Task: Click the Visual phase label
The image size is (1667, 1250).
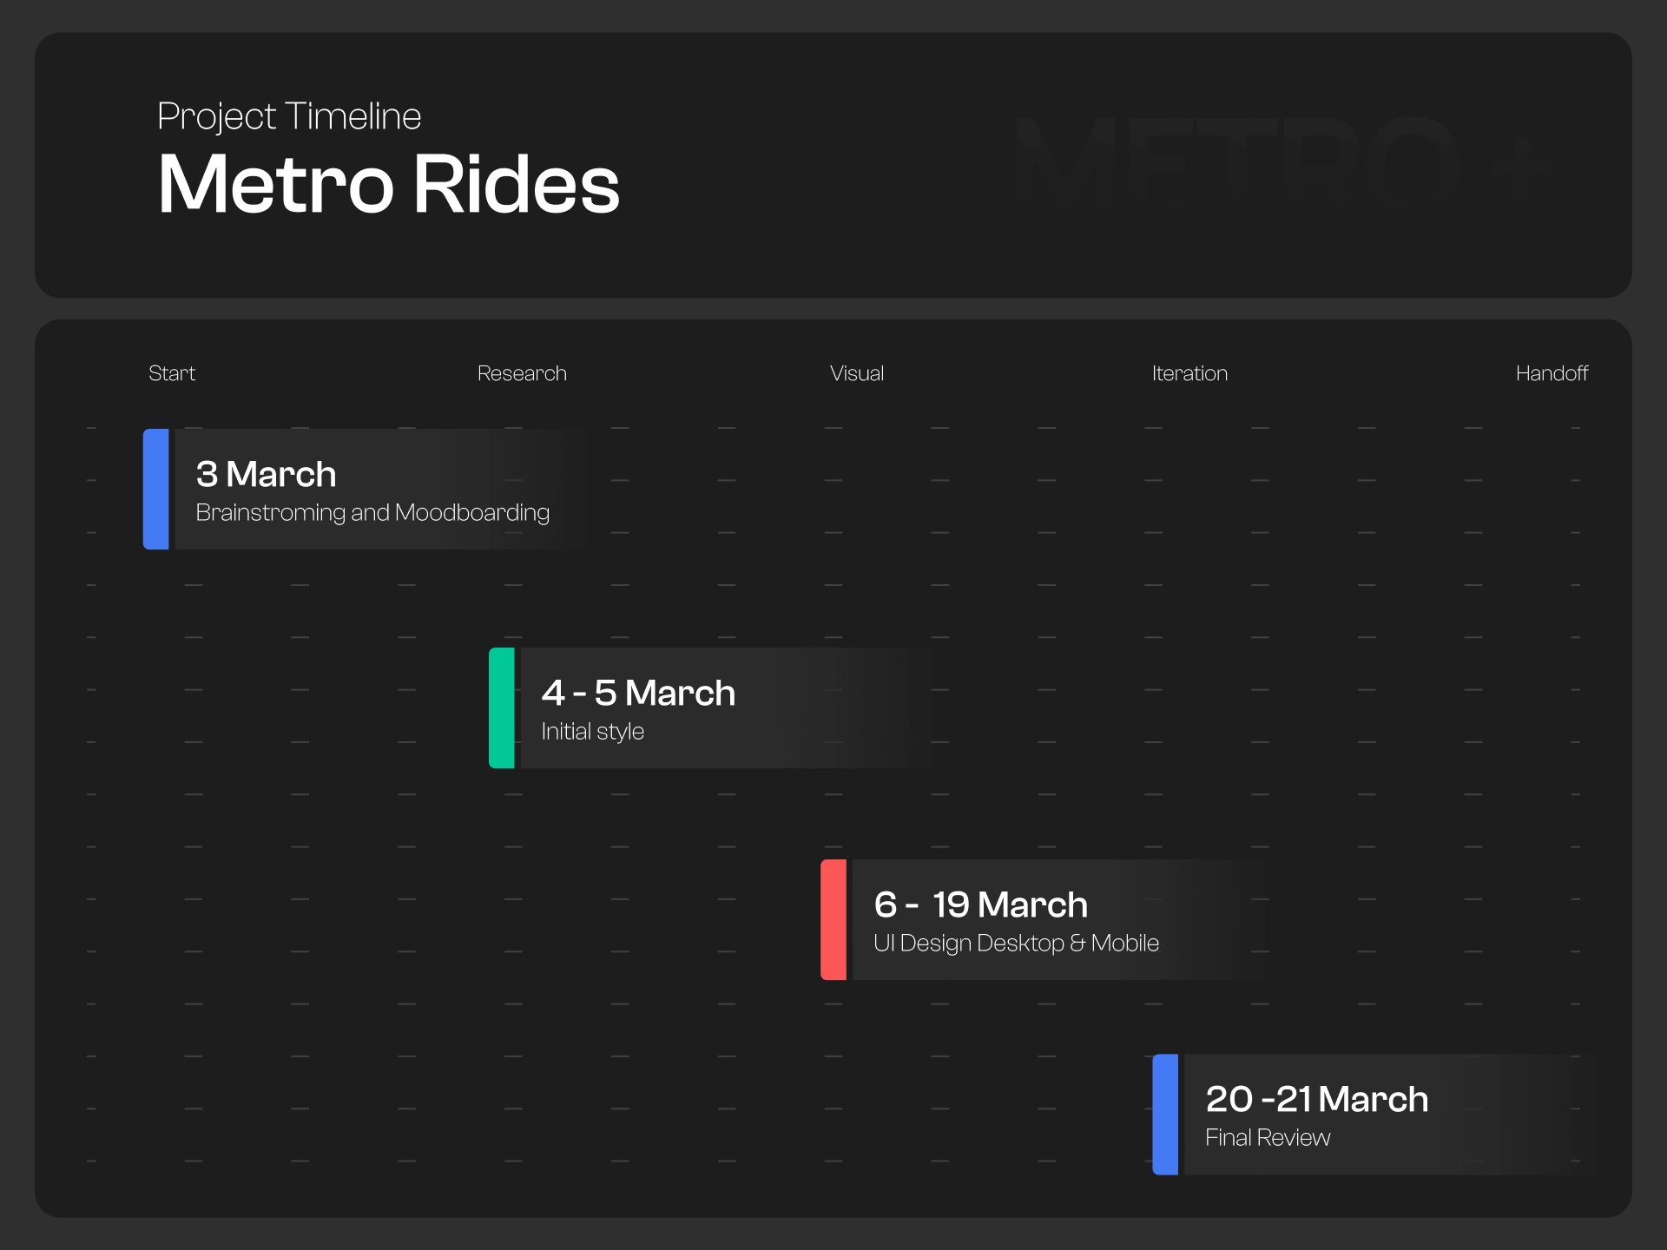Action: [857, 373]
